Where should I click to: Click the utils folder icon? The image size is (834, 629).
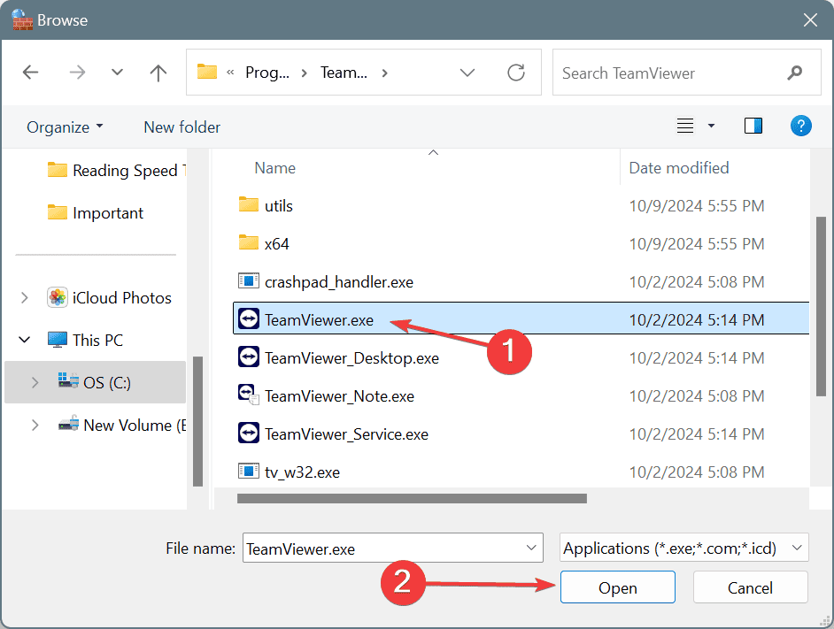tap(249, 204)
